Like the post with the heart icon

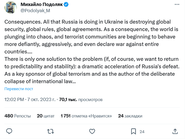(92, 131)
